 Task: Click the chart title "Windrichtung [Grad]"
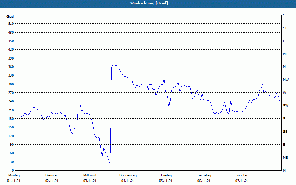point(149,3)
